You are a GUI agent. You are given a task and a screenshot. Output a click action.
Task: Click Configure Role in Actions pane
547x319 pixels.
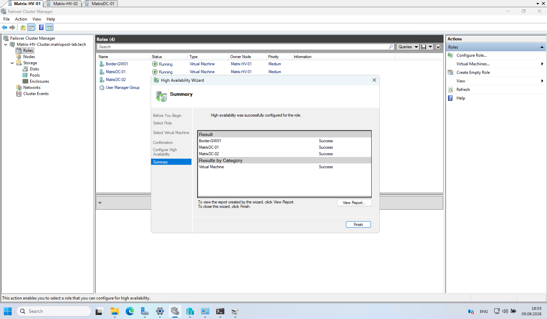[472, 55]
